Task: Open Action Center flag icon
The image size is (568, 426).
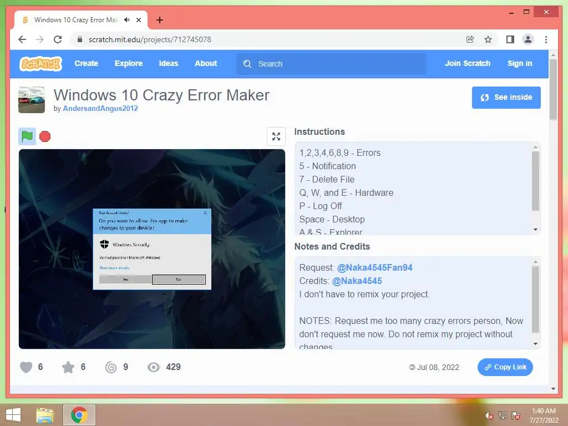Action: click(x=516, y=415)
